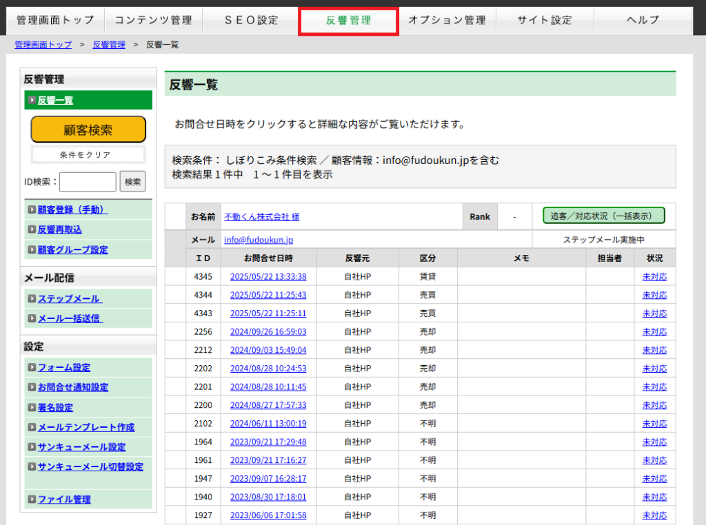Click arrow icon beside 署名設定
The width and height of the screenshot is (706, 525).
pyautogui.click(x=32, y=408)
